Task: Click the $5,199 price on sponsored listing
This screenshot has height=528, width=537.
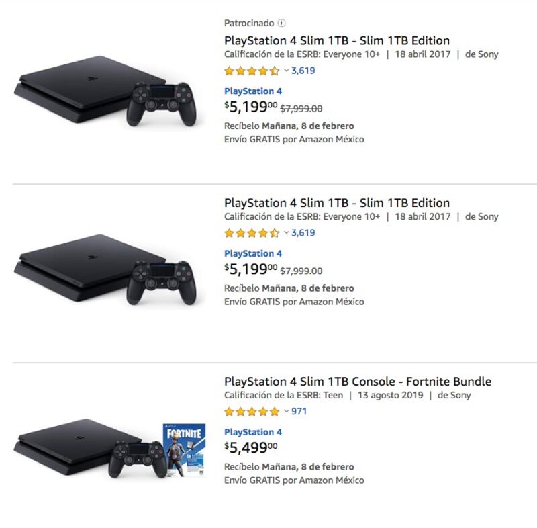Action: [x=250, y=106]
